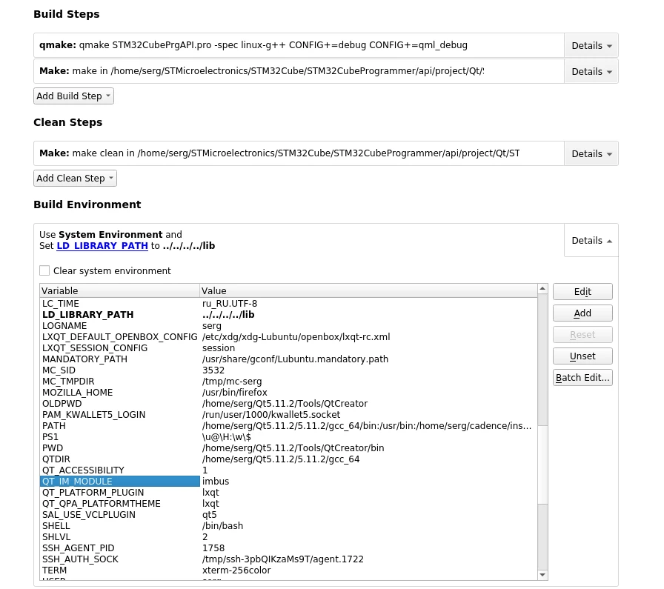
Task: Click the environment list scrollbar thumb
Action: coord(542,465)
